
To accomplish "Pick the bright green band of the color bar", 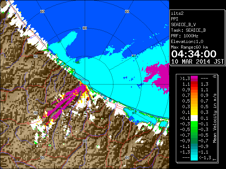I will 194,124.
